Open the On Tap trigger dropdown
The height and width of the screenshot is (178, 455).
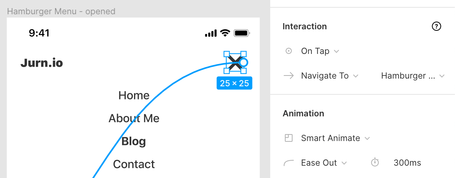point(320,51)
